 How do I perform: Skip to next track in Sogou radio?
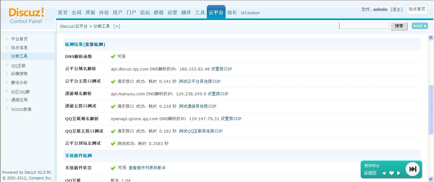(413, 169)
